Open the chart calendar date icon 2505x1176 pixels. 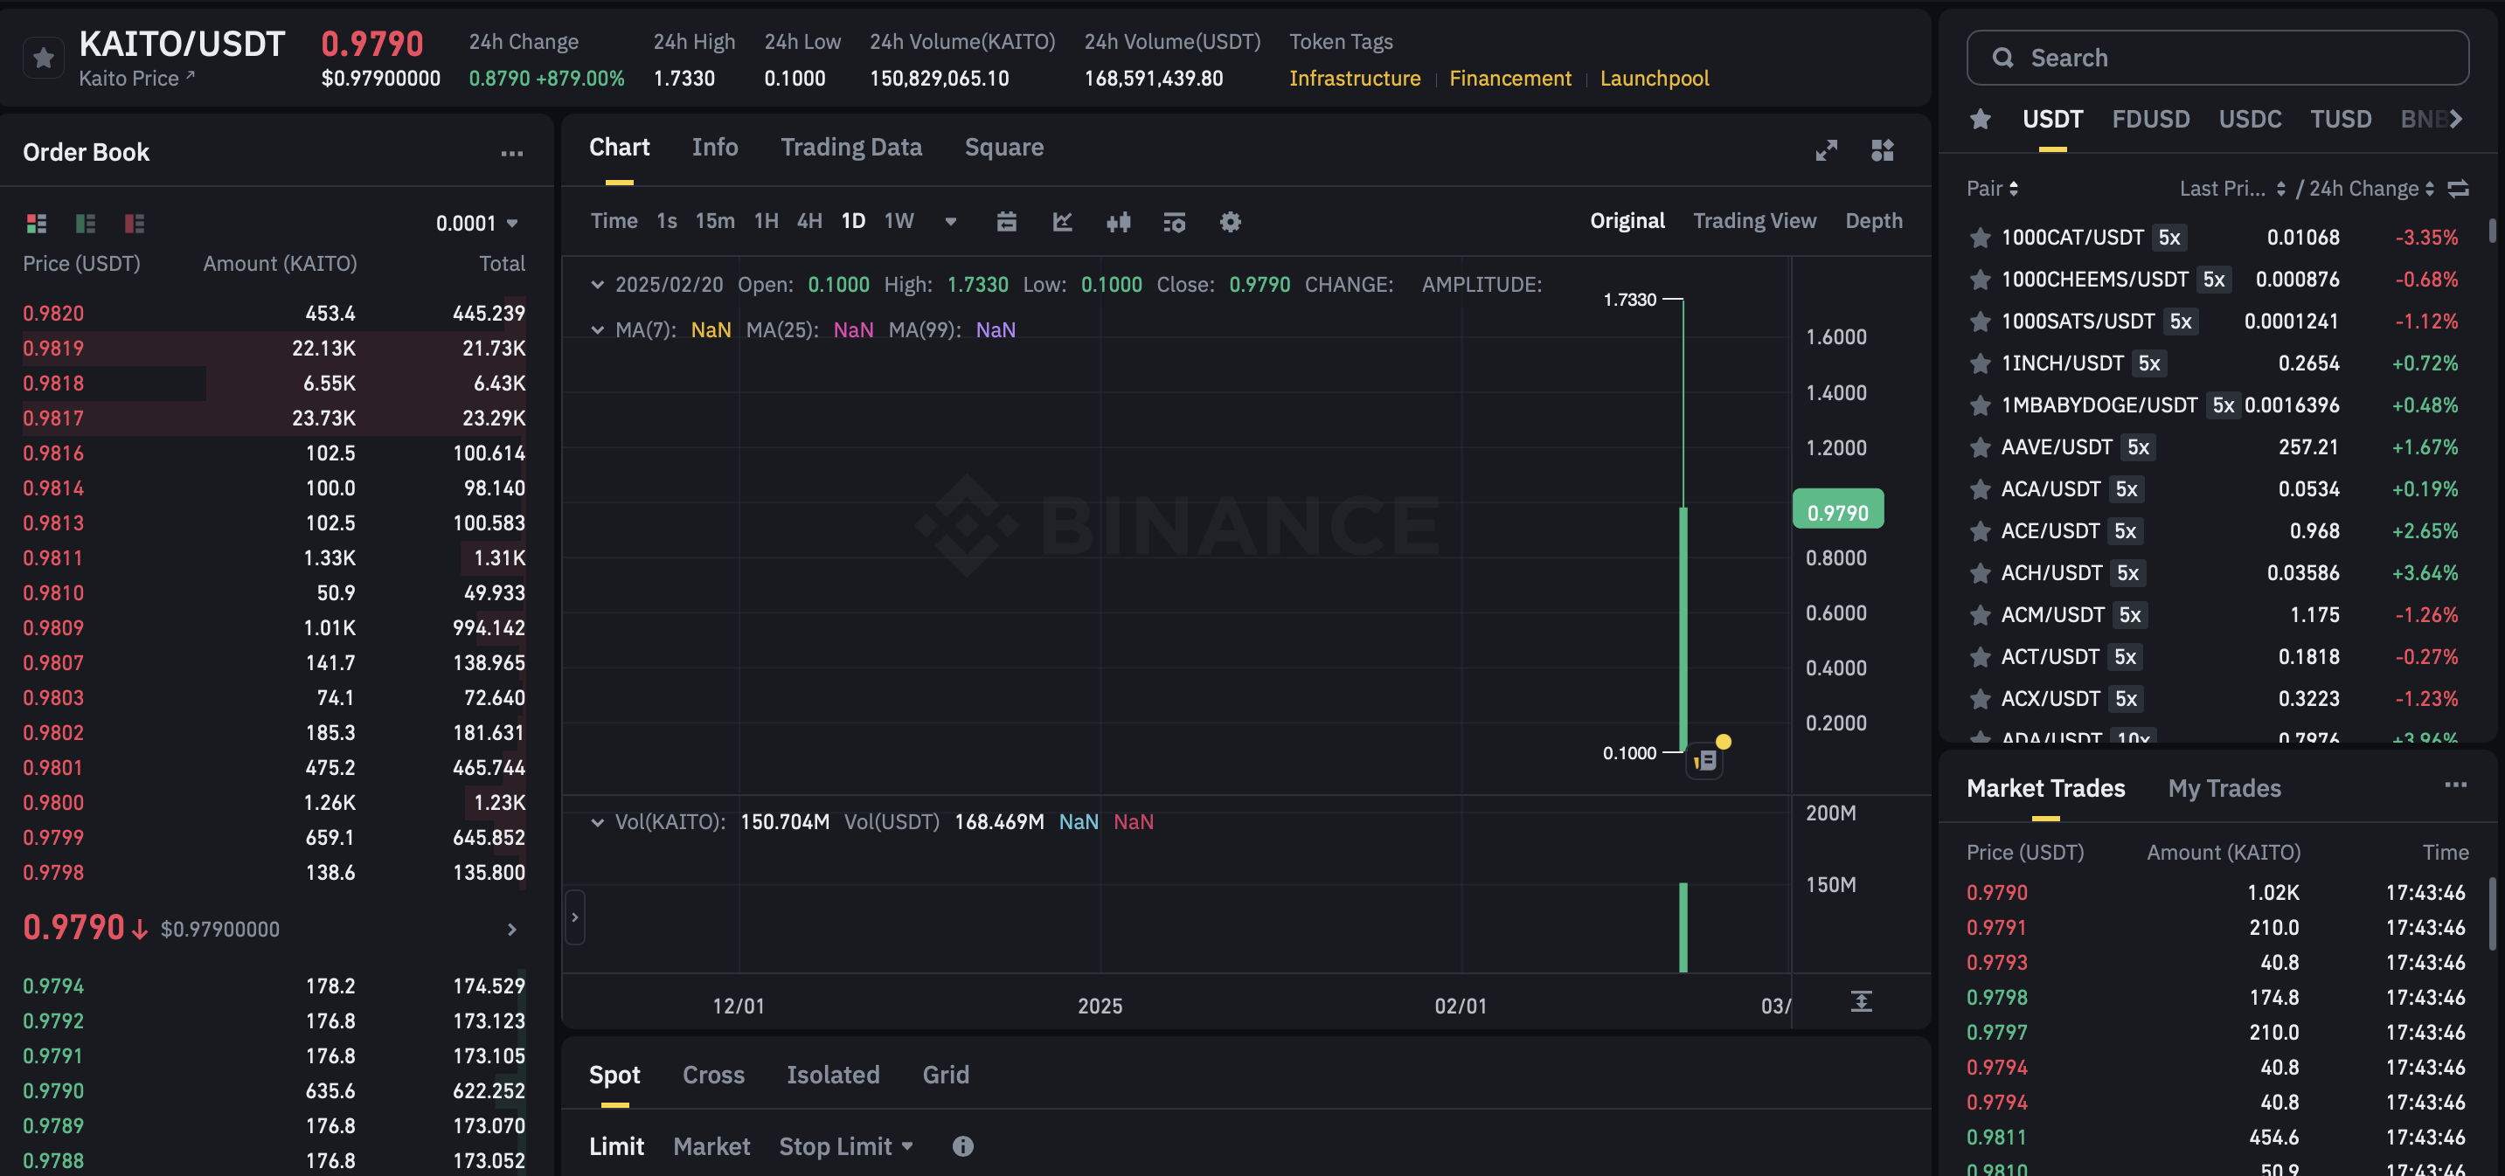pyautogui.click(x=1007, y=222)
